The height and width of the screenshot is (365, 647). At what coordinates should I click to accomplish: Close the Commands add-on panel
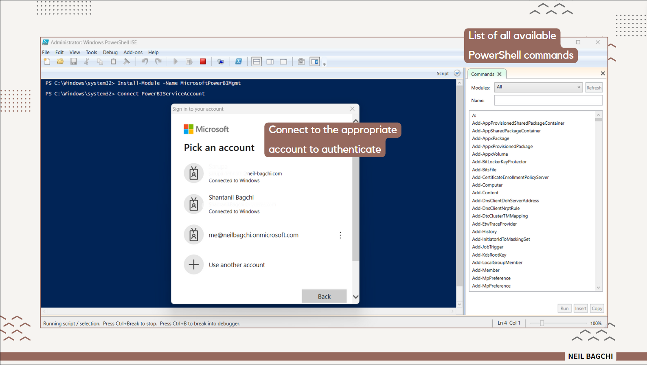tap(603, 73)
